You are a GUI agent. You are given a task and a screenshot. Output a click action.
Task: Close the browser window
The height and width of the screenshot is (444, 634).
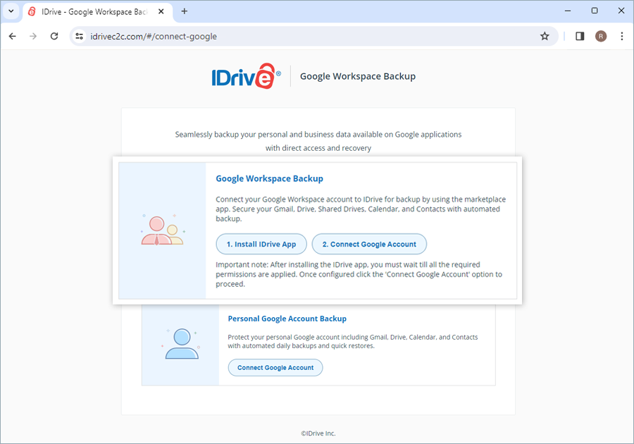point(621,11)
